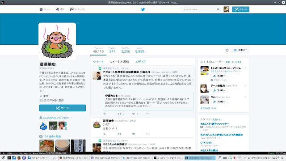Dismiss the Neo suggestion
This screenshot has height=161, width=286.
245,97
